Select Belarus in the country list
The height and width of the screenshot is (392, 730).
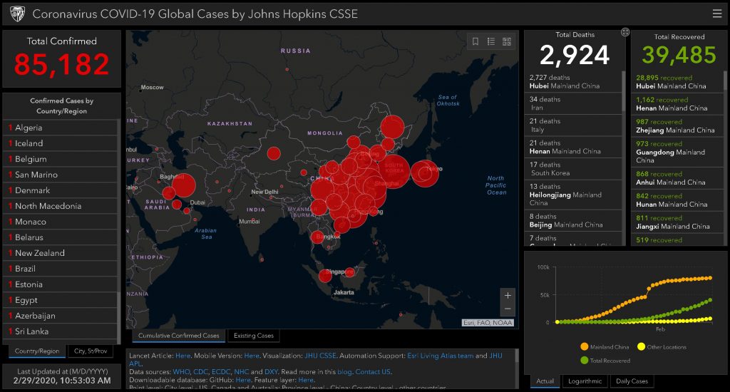point(60,237)
